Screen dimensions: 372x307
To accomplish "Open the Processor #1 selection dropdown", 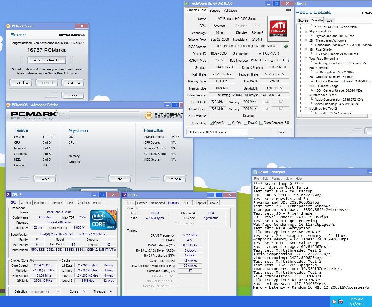I will coord(45,291).
